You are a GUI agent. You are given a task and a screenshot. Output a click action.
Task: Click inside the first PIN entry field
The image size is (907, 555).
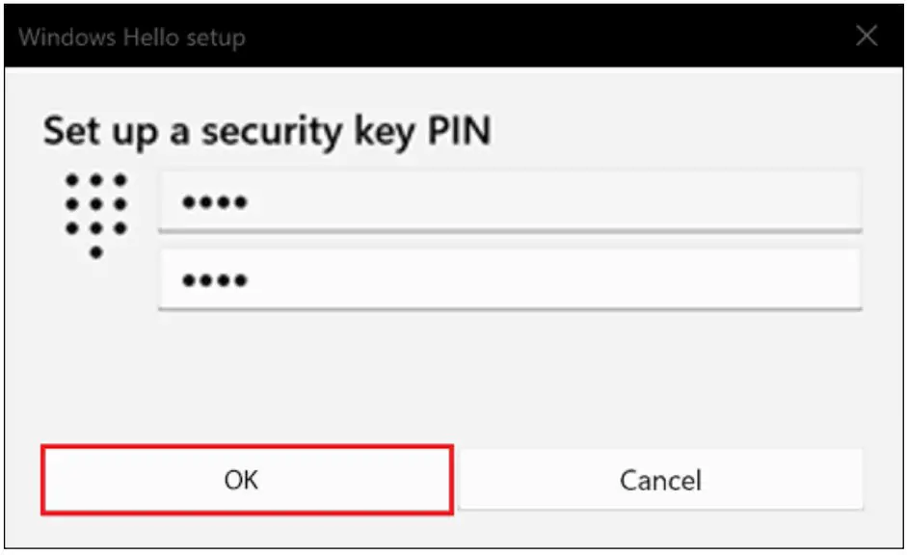[509, 199]
